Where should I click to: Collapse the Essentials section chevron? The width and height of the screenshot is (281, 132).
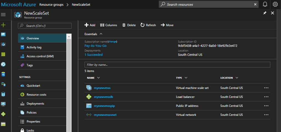(101, 34)
